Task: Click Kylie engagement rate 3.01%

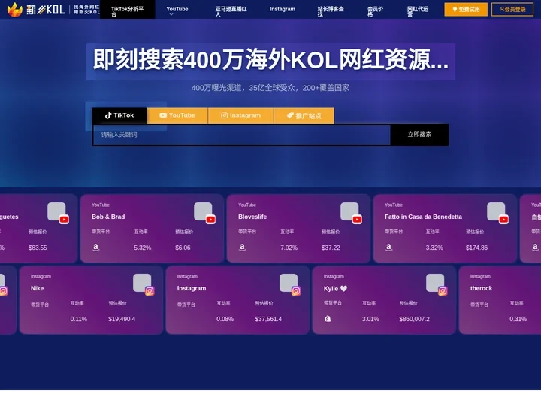Action: pyautogui.click(x=370, y=319)
